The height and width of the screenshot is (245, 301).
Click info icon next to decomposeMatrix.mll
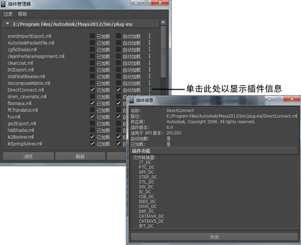coord(150,83)
